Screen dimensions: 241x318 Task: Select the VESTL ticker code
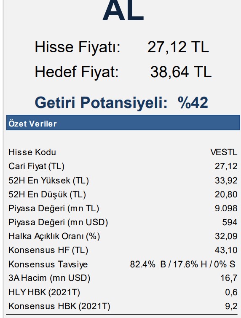[x=224, y=152]
